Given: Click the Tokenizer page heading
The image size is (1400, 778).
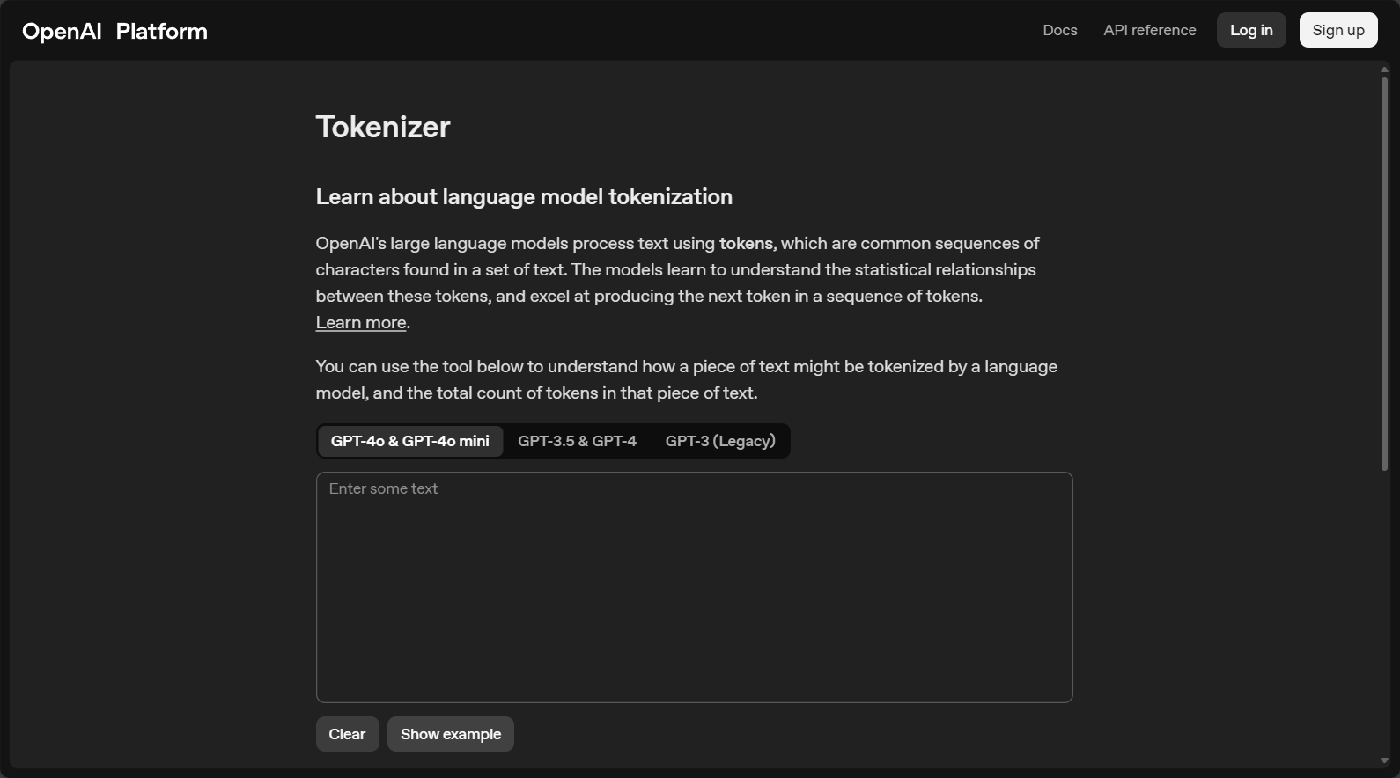Looking at the screenshot, I should pyautogui.click(x=383, y=127).
